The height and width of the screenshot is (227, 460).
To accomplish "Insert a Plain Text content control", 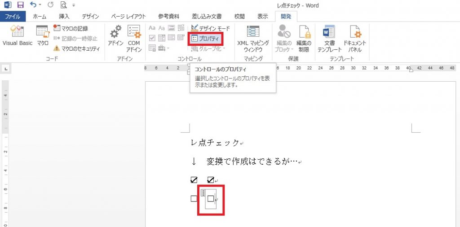I will coord(162,28).
